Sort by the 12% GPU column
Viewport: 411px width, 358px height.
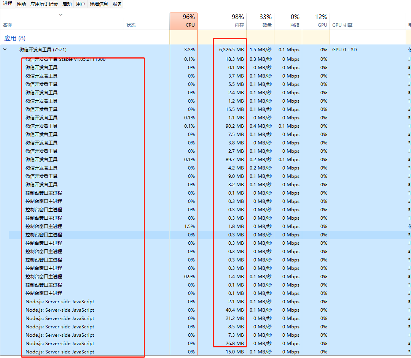[x=316, y=21]
